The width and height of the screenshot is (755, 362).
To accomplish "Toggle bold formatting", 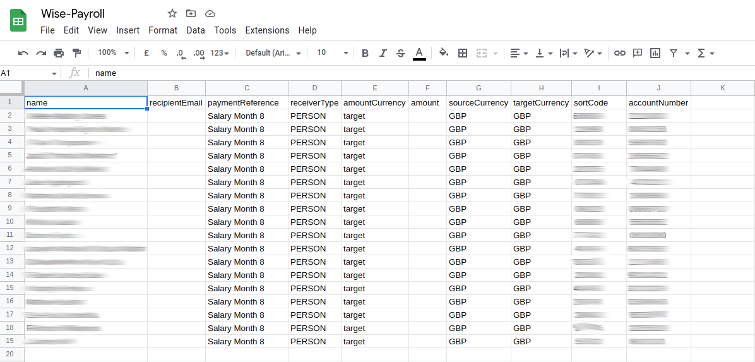I will coord(365,53).
